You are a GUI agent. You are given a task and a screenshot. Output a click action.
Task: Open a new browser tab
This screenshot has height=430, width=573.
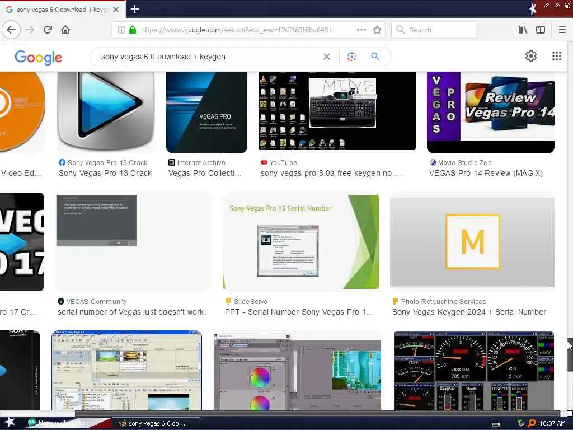(134, 9)
